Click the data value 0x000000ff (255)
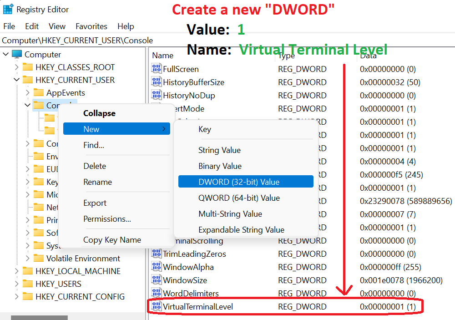Screen dimensions: 455x320 [x=390, y=267]
